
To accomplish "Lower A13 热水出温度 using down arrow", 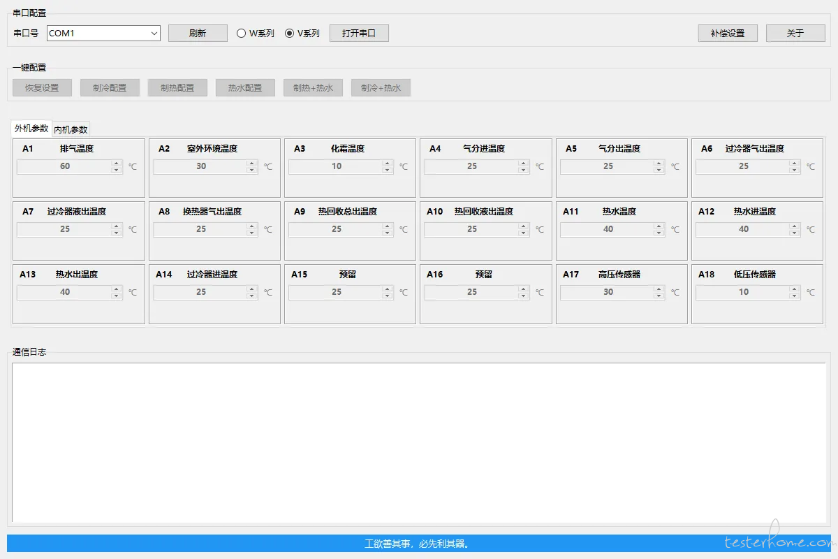I will 116,296.
